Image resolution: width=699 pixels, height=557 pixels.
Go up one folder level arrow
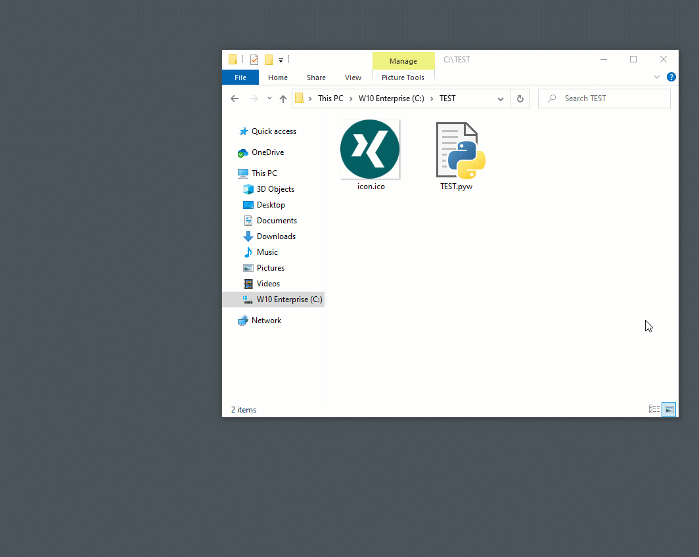tap(283, 99)
